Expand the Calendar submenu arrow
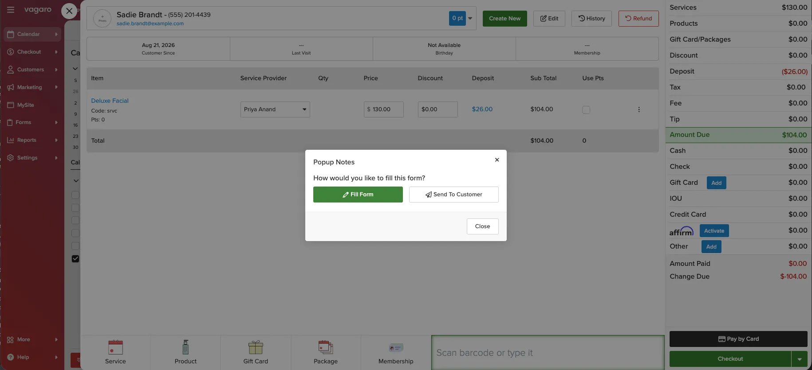Image resolution: width=812 pixels, height=370 pixels. [56, 34]
